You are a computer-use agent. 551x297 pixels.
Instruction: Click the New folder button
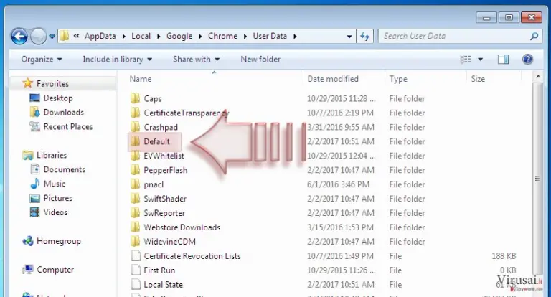[x=260, y=60]
